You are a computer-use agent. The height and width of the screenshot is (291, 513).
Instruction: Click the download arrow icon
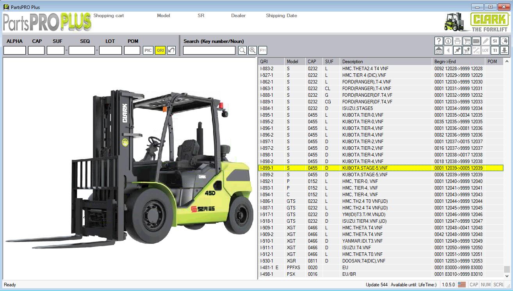[x=504, y=50]
